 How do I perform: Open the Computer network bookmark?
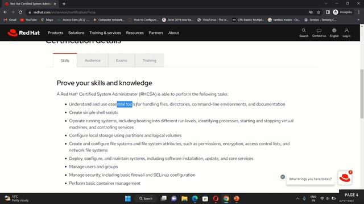tap(109, 20)
